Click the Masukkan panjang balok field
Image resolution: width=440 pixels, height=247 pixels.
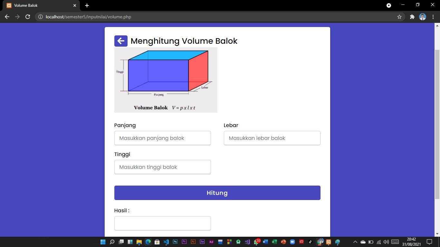162,138
